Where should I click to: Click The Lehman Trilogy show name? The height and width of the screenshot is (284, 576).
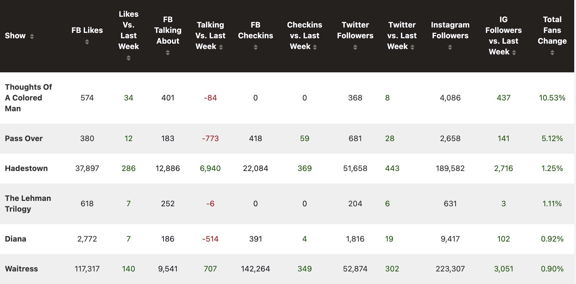[x=28, y=204]
